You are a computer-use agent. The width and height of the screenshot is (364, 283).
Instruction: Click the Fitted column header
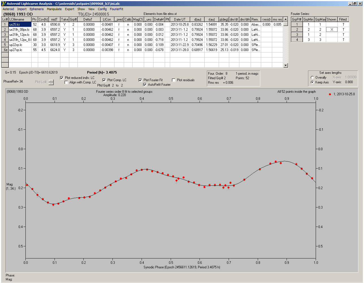click(x=343, y=19)
